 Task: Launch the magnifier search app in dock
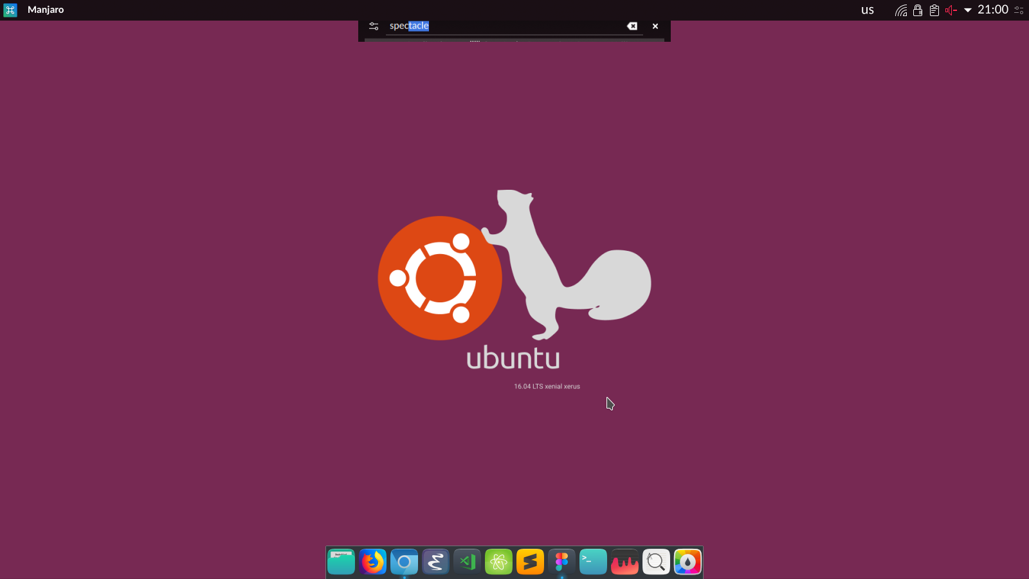[656, 562]
